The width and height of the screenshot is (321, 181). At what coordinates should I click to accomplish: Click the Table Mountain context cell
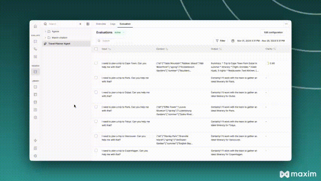180,67
